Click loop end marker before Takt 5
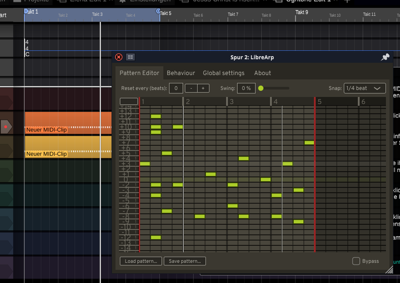This screenshot has height=283, width=400. [x=158, y=11]
